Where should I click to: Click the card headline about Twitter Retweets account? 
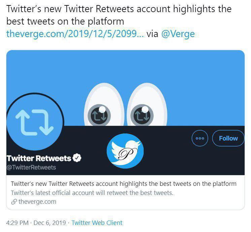[x=123, y=184]
